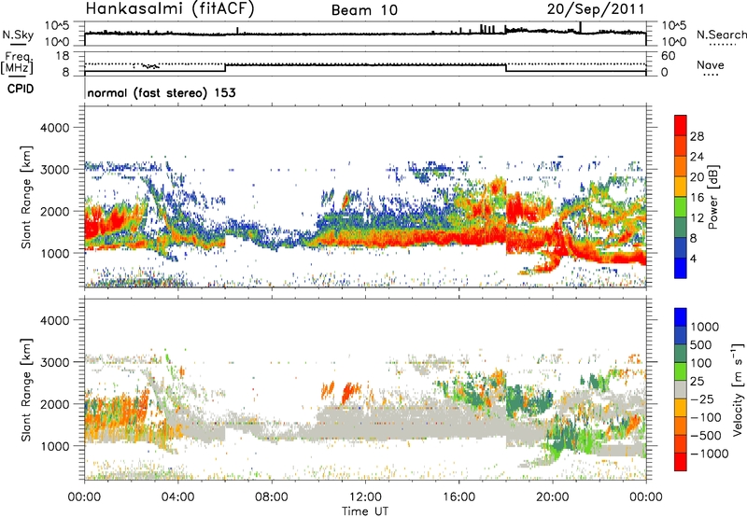The image size is (747, 517).
Task: Click the "CPID" label
Action: tap(21, 89)
